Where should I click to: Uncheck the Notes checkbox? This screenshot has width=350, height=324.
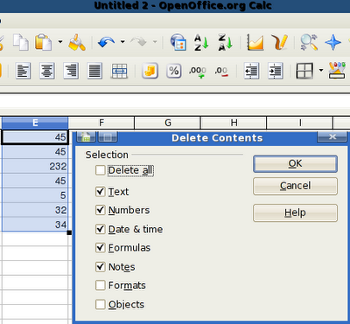[x=101, y=266]
